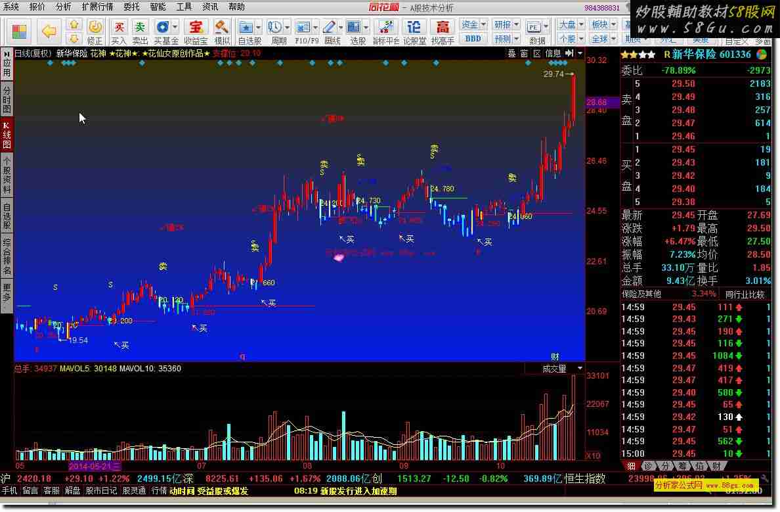Open 同行业比较 link
Screen dimensions: 780x512
(x=745, y=294)
